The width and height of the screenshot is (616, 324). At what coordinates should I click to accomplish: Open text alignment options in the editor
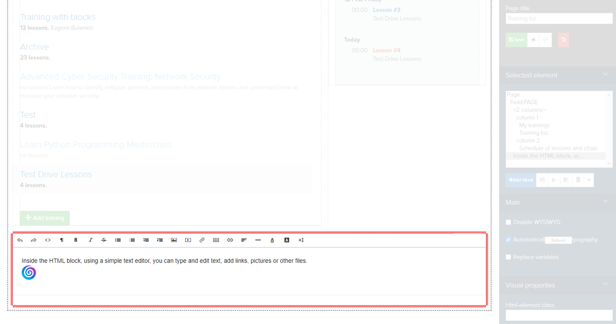coord(244,240)
